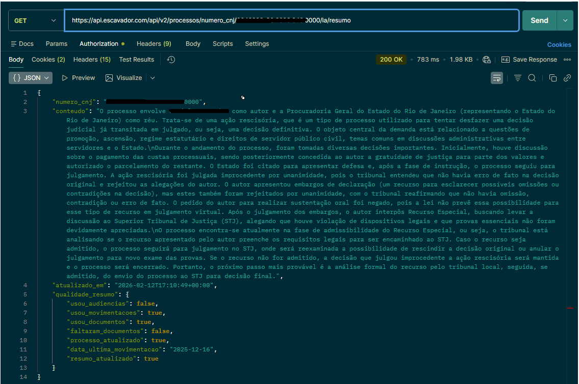The image size is (579, 384).
Task: Select the Cookies (2) response tab
Action: pos(48,60)
